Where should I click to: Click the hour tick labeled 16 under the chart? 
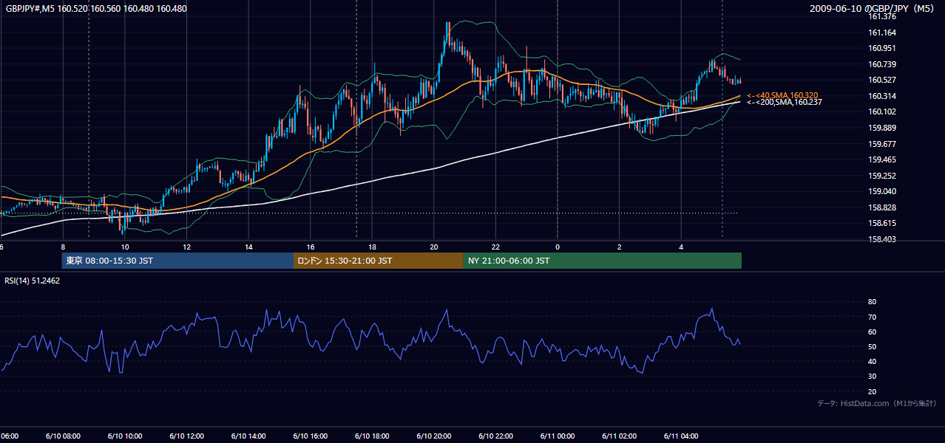tap(311, 247)
